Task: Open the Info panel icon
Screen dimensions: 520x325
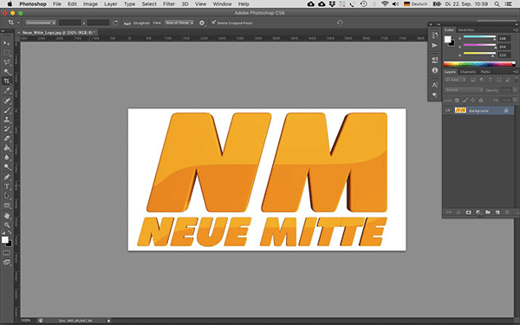Action: pos(435,70)
